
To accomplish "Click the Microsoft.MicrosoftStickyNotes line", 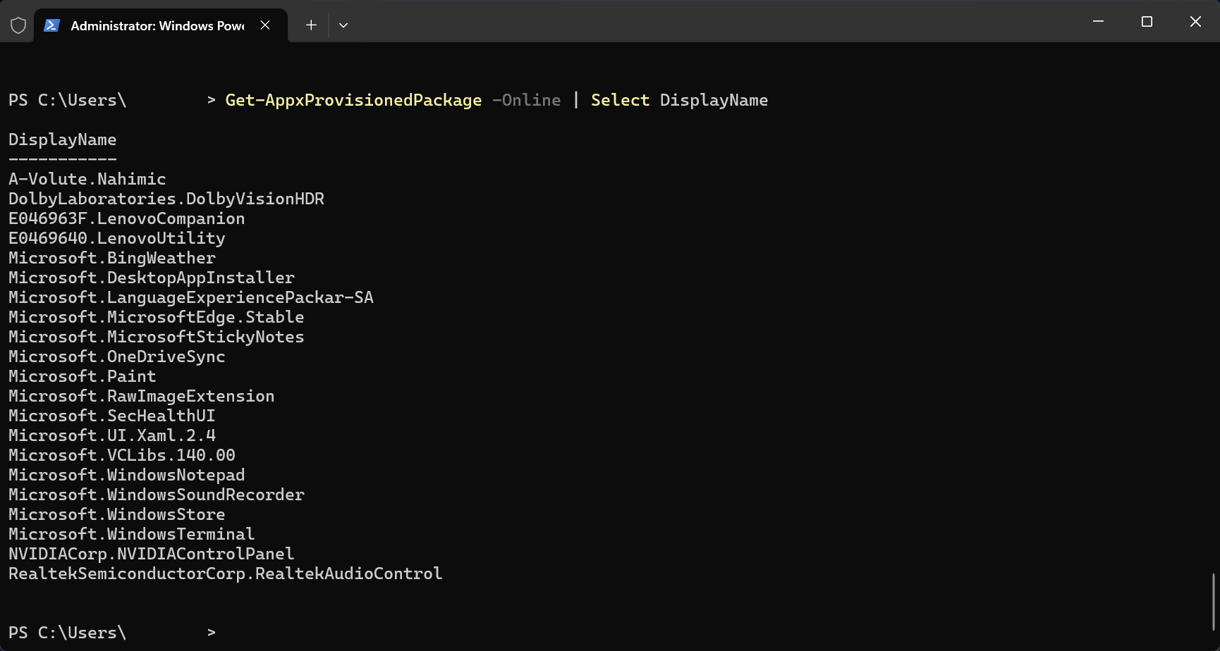I will (x=157, y=337).
